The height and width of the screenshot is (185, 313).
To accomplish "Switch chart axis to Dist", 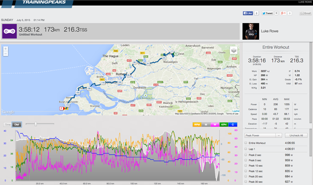I will [x=17, y=125].
